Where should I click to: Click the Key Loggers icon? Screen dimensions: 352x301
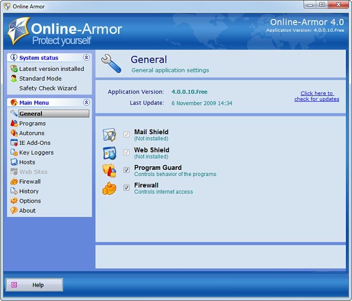pyautogui.click(x=14, y=153)
